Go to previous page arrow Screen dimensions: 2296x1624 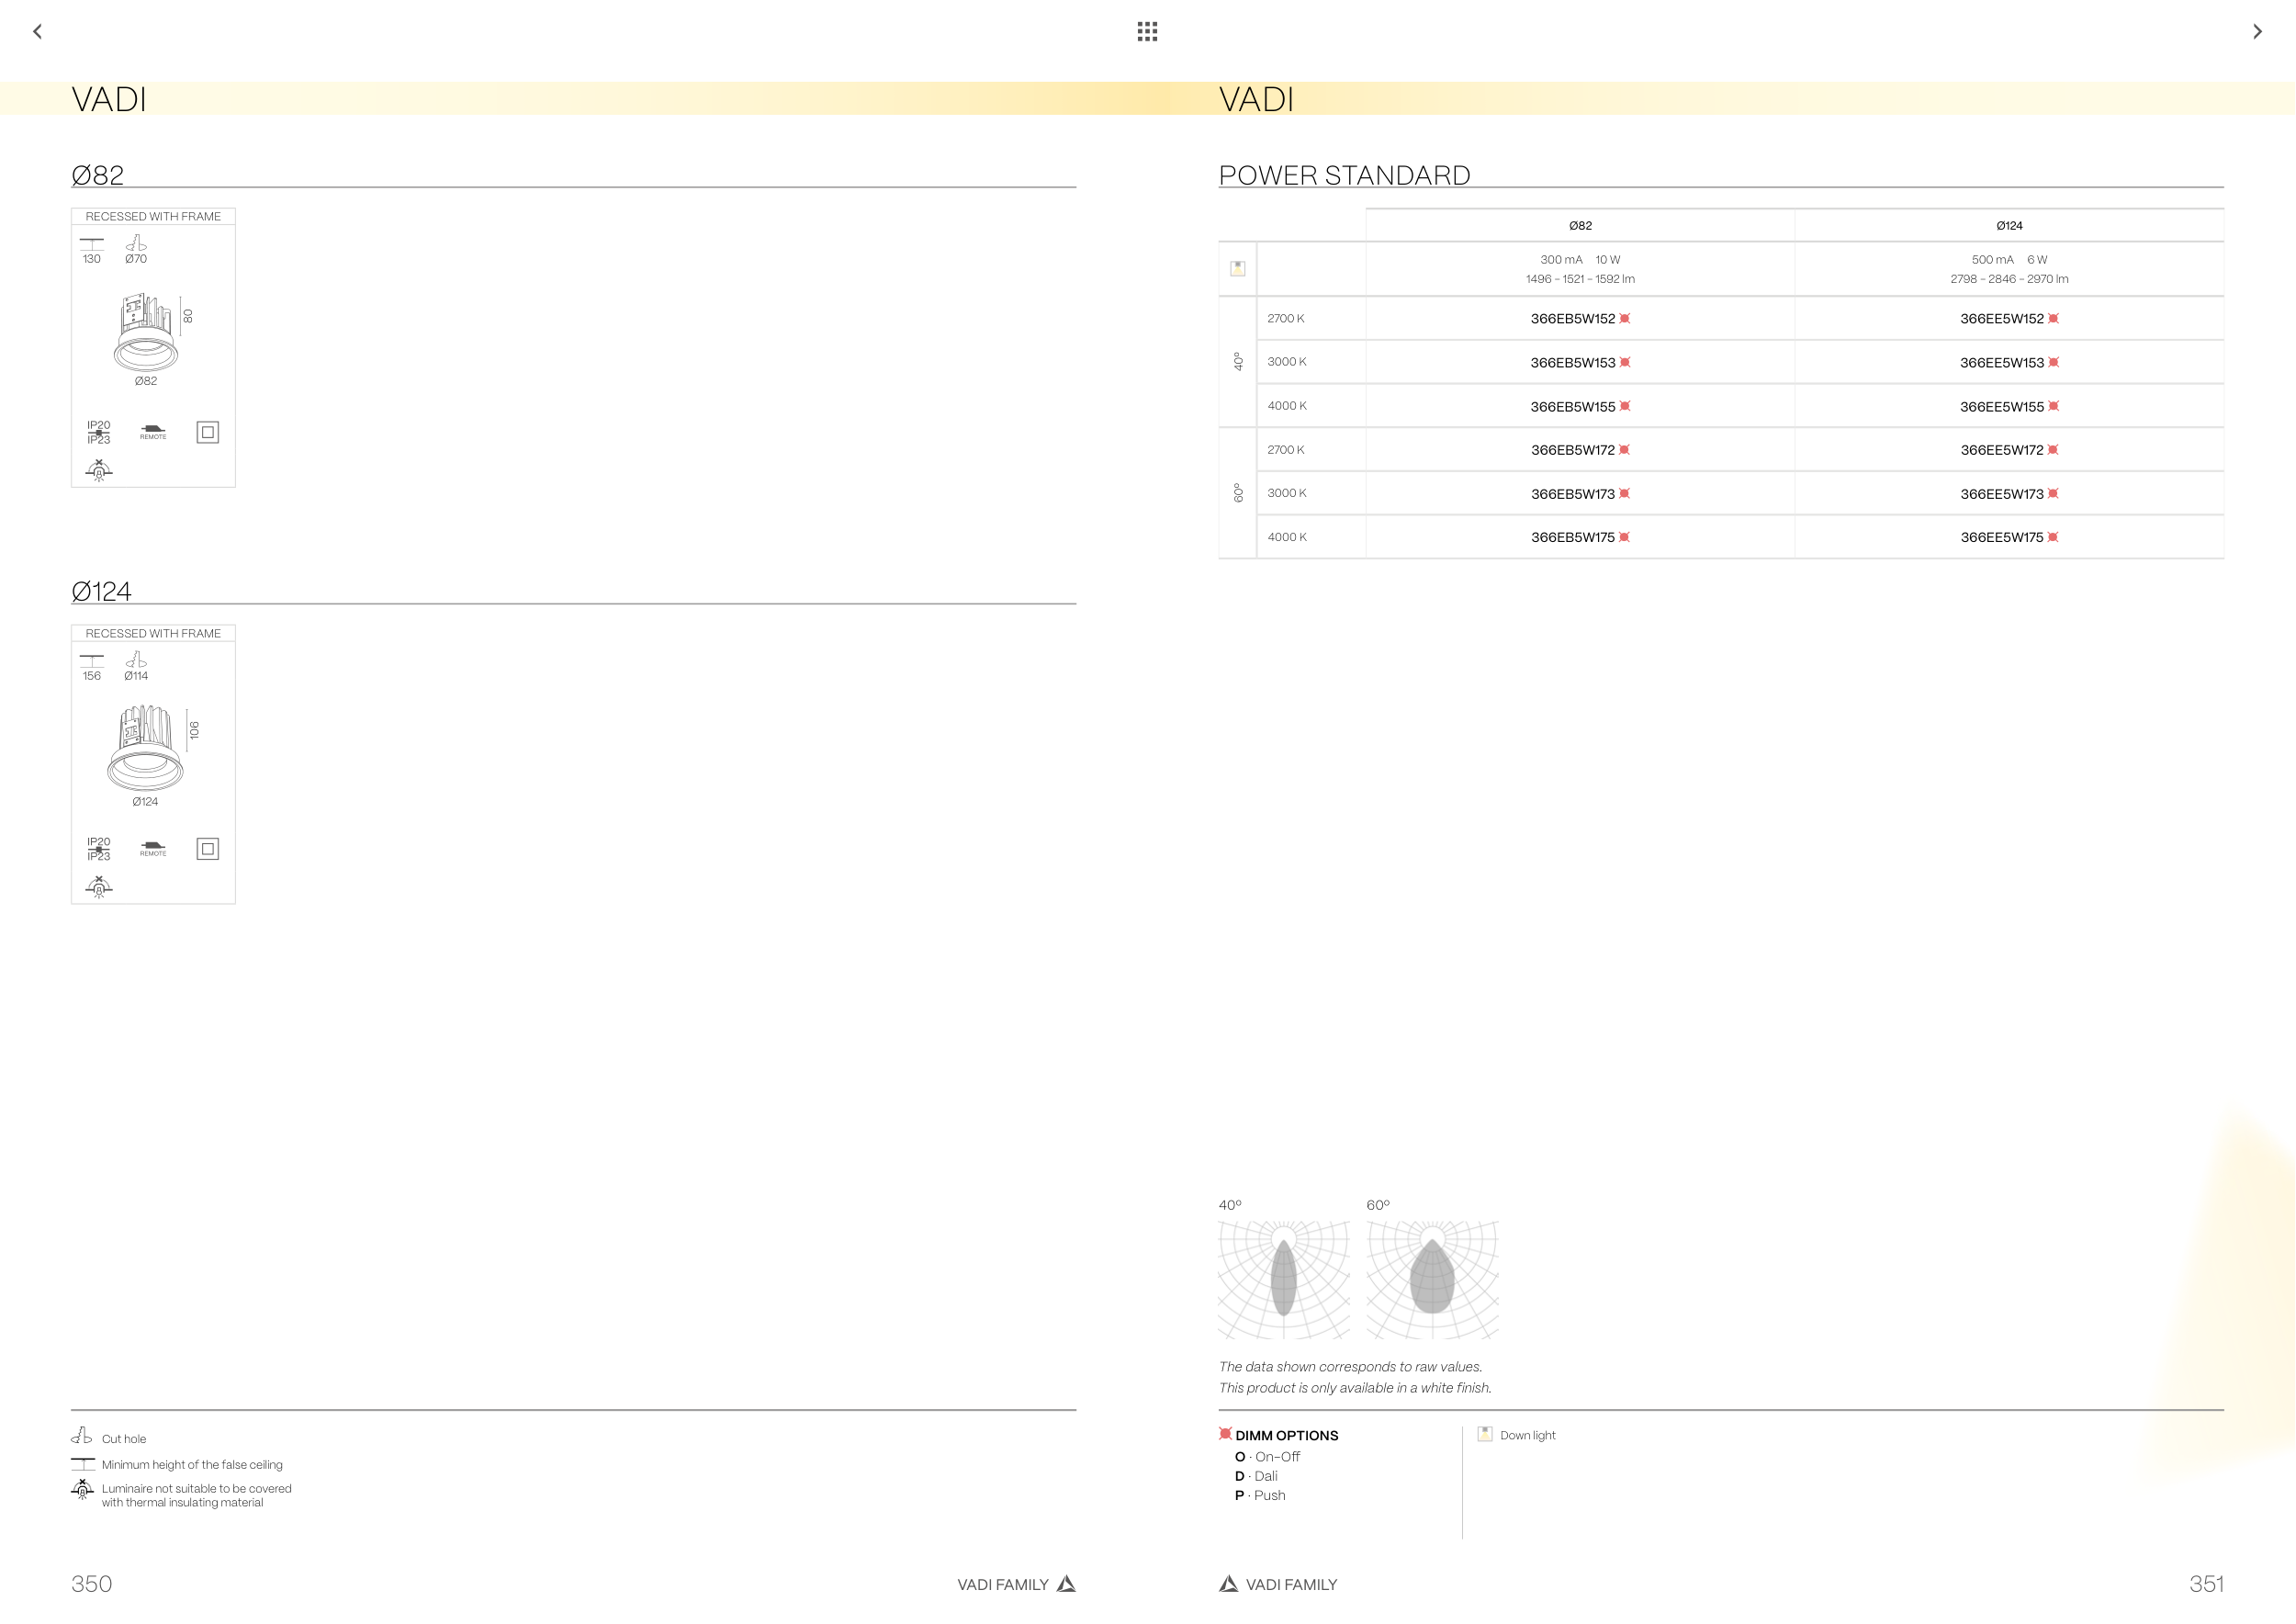(38, 32)
